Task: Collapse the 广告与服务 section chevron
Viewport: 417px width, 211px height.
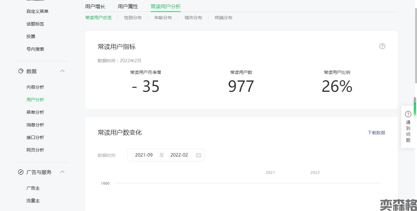Action: point(62,172)
